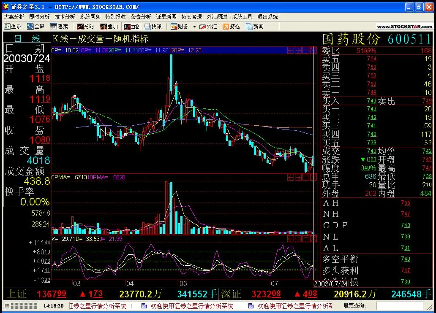Viewport: 436px width, 313px height.
Task: Click right arrow button in KDJ panel header
Action: tap(298, 239)
